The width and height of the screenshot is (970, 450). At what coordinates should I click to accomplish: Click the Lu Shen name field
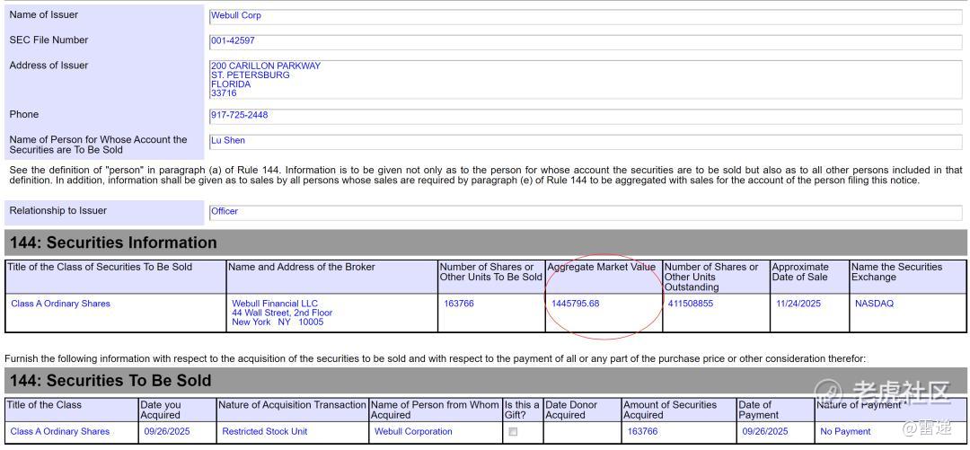point(586,141)
